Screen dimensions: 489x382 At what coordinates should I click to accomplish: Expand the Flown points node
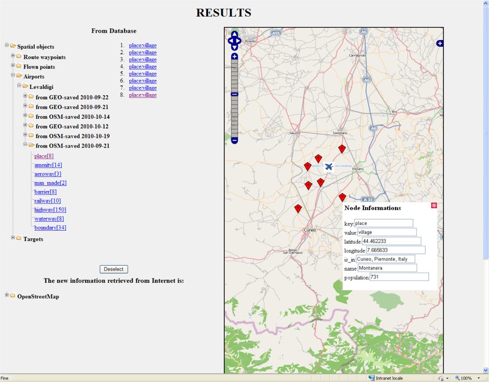click(13, 65)
